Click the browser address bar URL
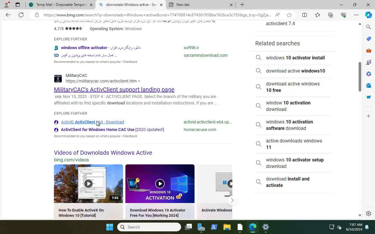The width and height of the screenshot is (375, 234). coord(157,15)
